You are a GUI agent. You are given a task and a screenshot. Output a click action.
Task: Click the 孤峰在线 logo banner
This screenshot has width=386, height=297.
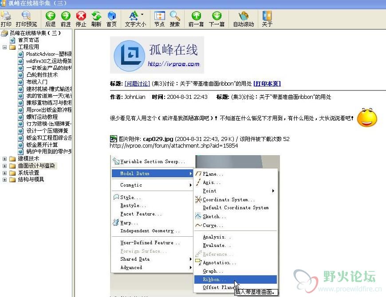pyautogui.click(x=157, y=55)
